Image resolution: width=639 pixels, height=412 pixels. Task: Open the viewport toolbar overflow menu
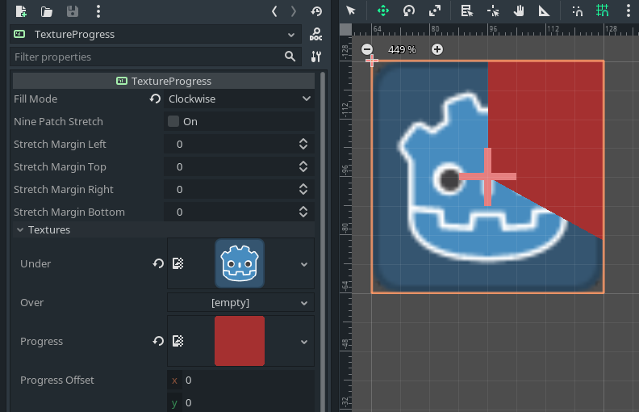629,11
